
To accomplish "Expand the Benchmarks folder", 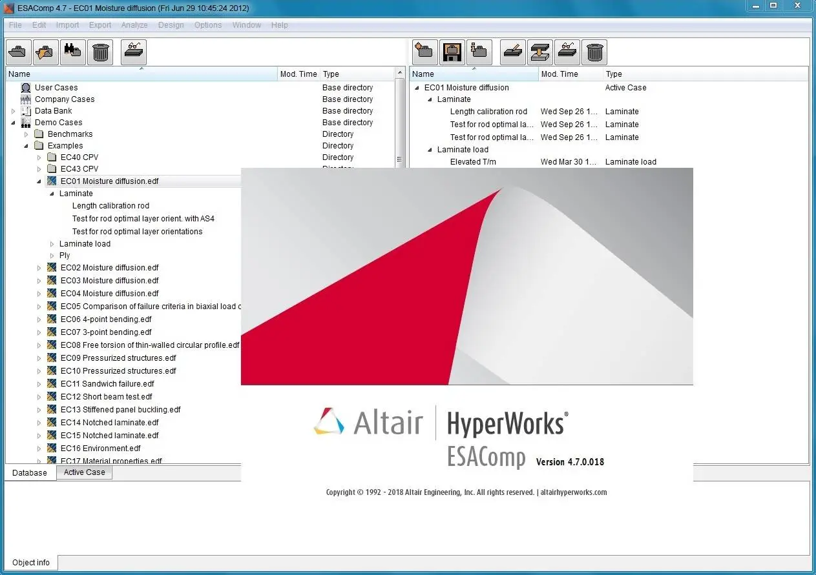I will pyautogui.click(x=26, y=134).
